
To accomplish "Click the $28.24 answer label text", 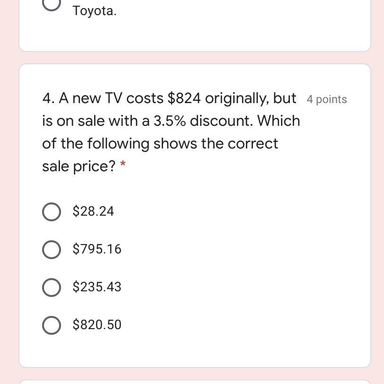I will point(93,211).
